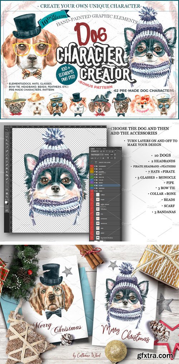The width and height of the screenshot is (179, 364).
Task: Select the 'golden retriever' layer name
Action: pyautogui.click(x=105, y=204)
